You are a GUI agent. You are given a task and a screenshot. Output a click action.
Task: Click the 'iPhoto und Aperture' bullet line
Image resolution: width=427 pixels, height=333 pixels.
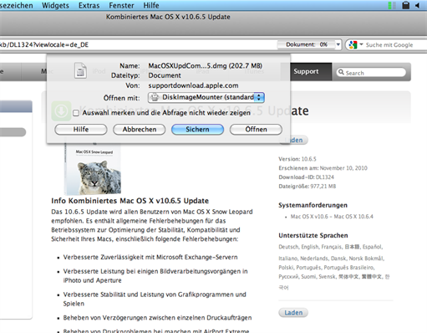click(x=92, y=280)
